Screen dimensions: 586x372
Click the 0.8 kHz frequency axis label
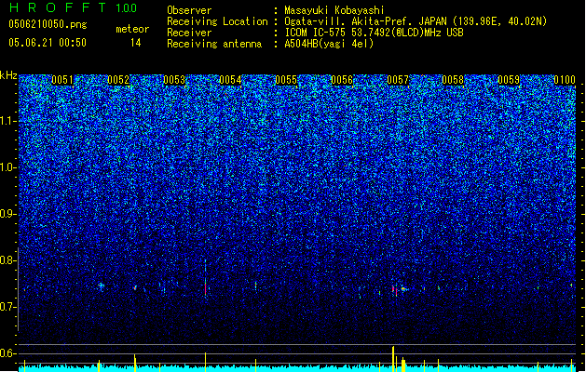(x=8, y=260)
